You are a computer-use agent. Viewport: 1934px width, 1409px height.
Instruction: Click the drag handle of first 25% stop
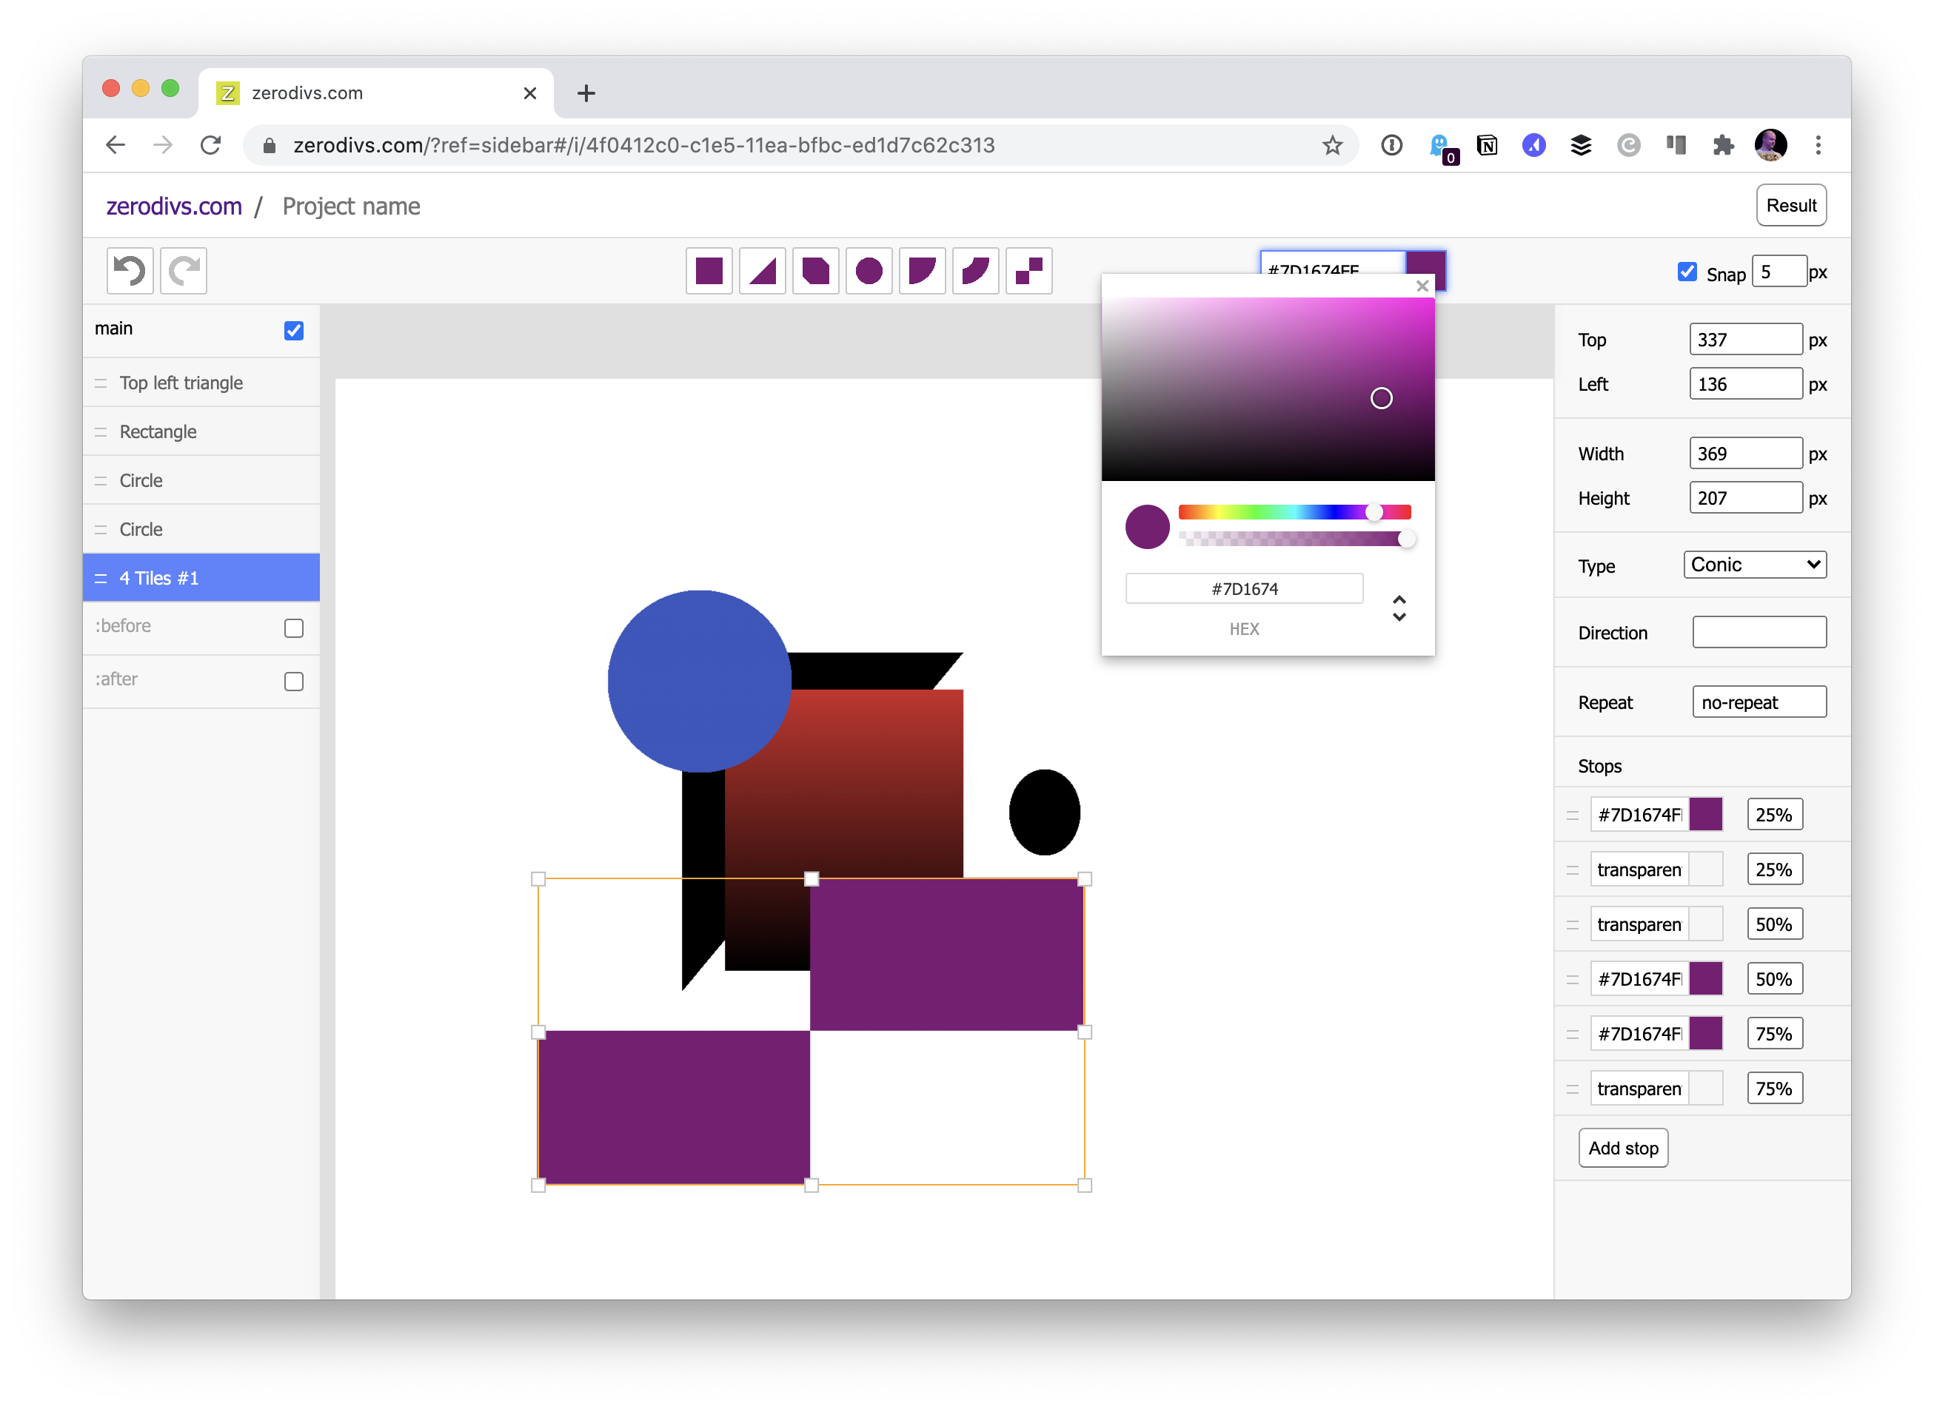[x=1572, y=816]
